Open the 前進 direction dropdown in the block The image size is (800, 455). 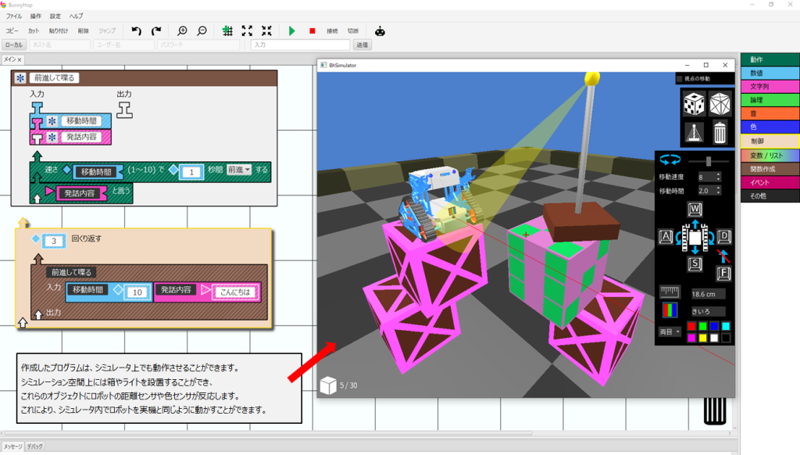pyautogui.click(x=238, y=170)
